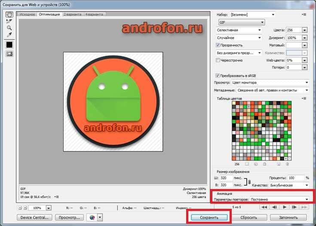The height and width of the screenshot is (226, 316).
Task: Step back to previous animation frame
Action: pyautogui.click(x=274, y=207)
